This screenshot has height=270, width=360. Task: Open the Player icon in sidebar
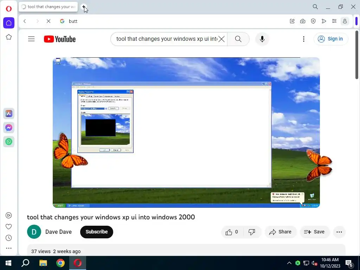[9, 216]
